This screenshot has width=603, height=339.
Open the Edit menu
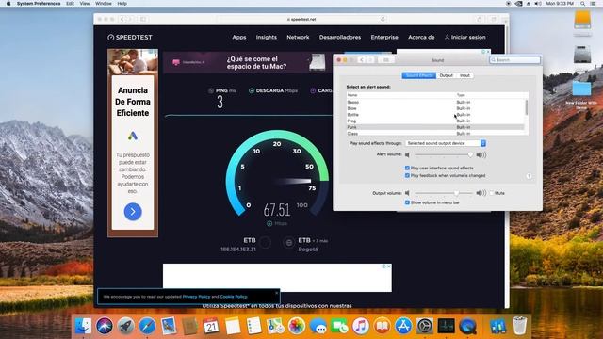(x=70, y=4)
